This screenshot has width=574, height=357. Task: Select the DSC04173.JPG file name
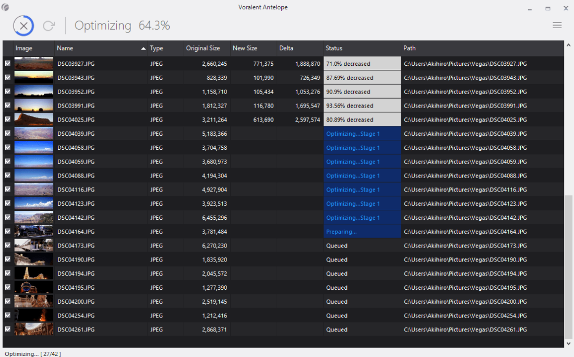76,245
